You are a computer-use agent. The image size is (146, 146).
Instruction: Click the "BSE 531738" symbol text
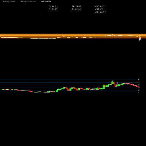(x=46, y=2)
